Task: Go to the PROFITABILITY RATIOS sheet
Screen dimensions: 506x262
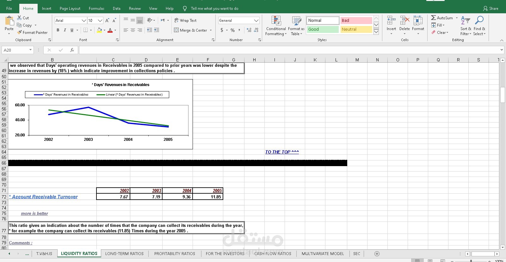Action: coord(175,254)
